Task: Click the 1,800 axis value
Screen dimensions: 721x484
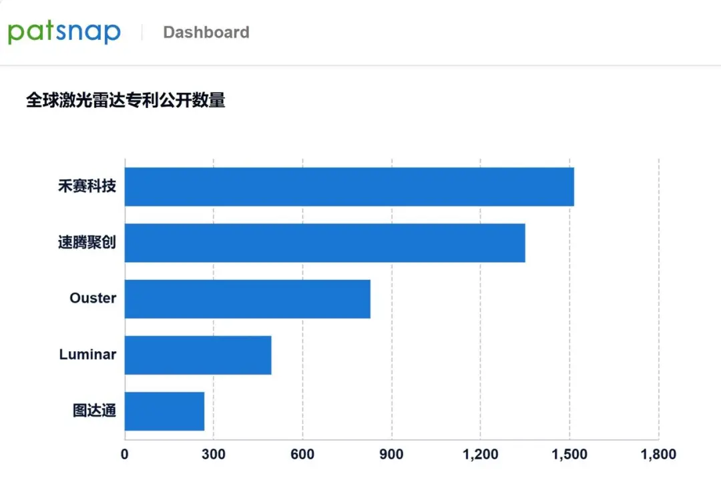Action: 658,454
